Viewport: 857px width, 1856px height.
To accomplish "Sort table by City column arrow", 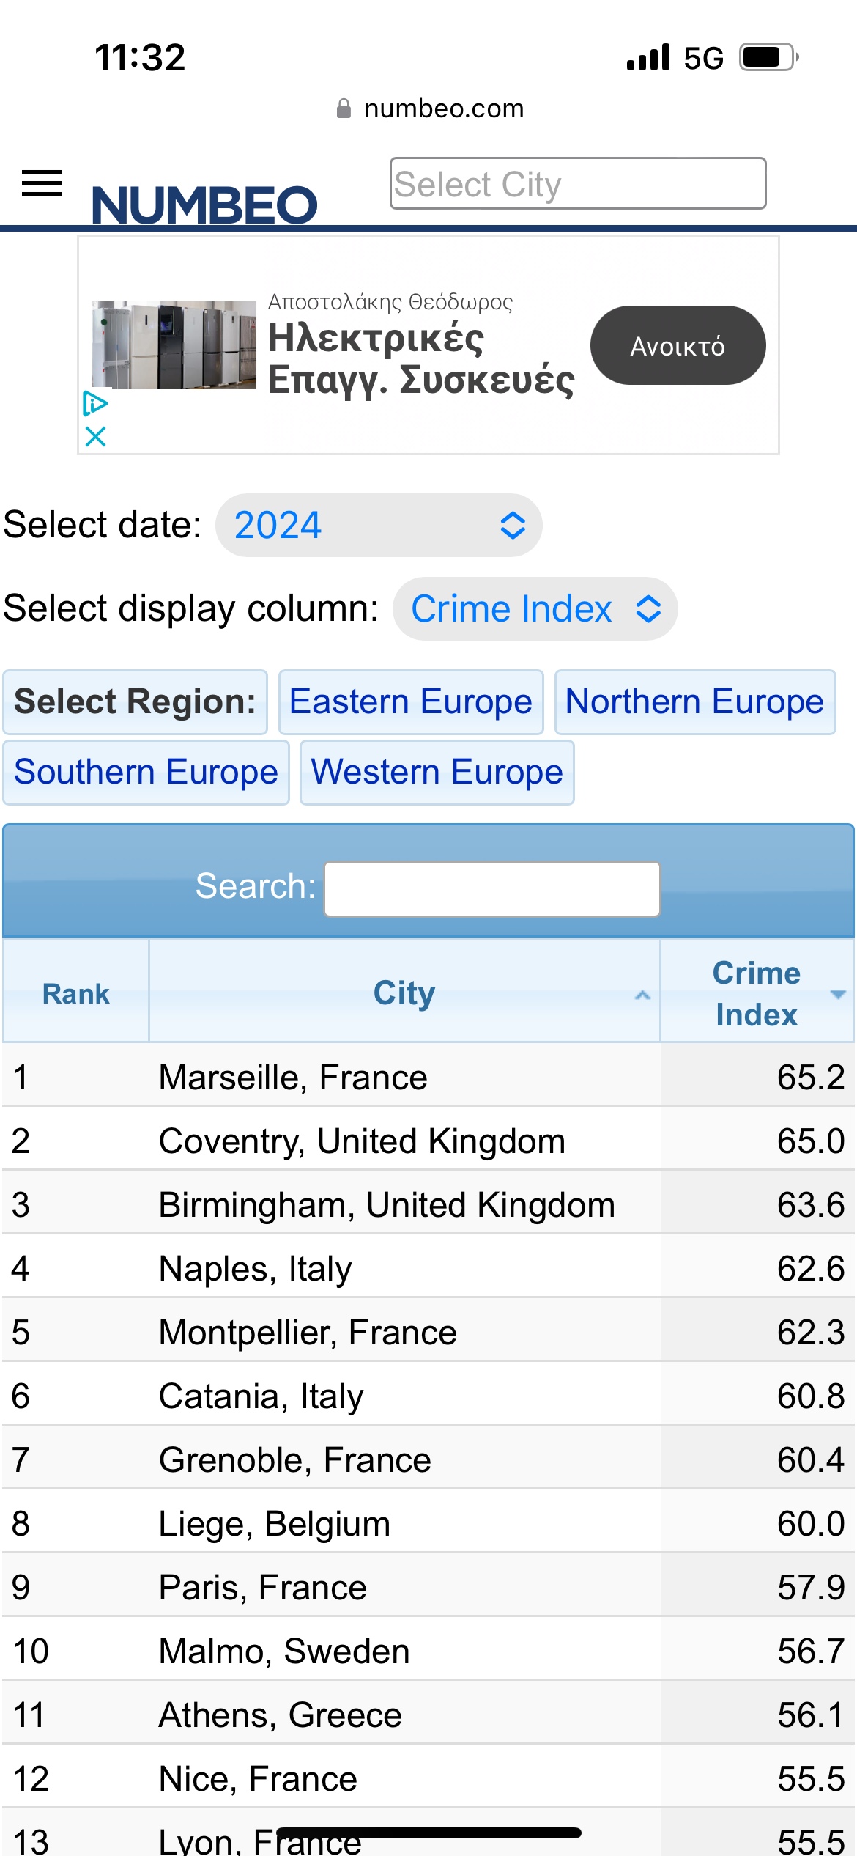I will click(642, 995).
